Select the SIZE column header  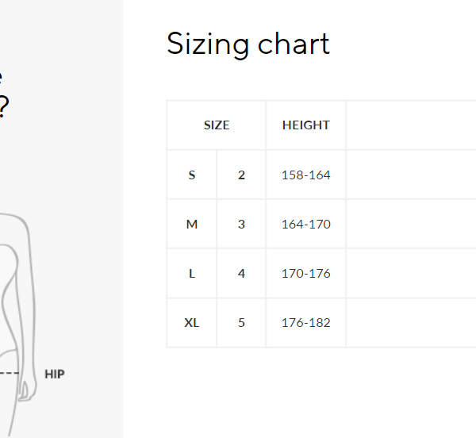[217, 125]
